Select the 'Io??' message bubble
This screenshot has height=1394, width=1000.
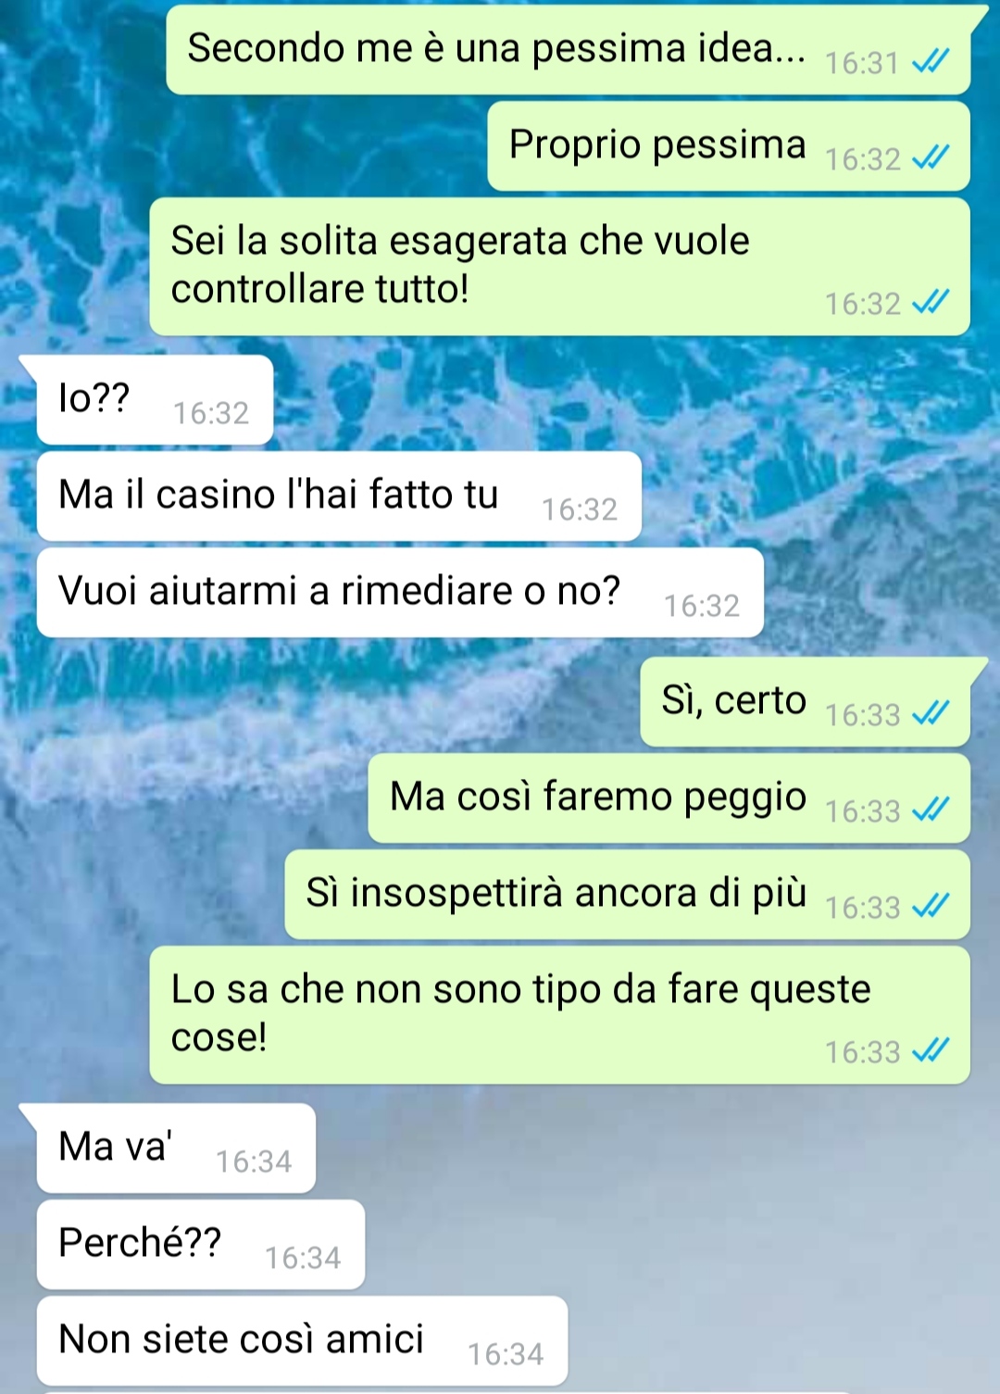coord(155,400)
